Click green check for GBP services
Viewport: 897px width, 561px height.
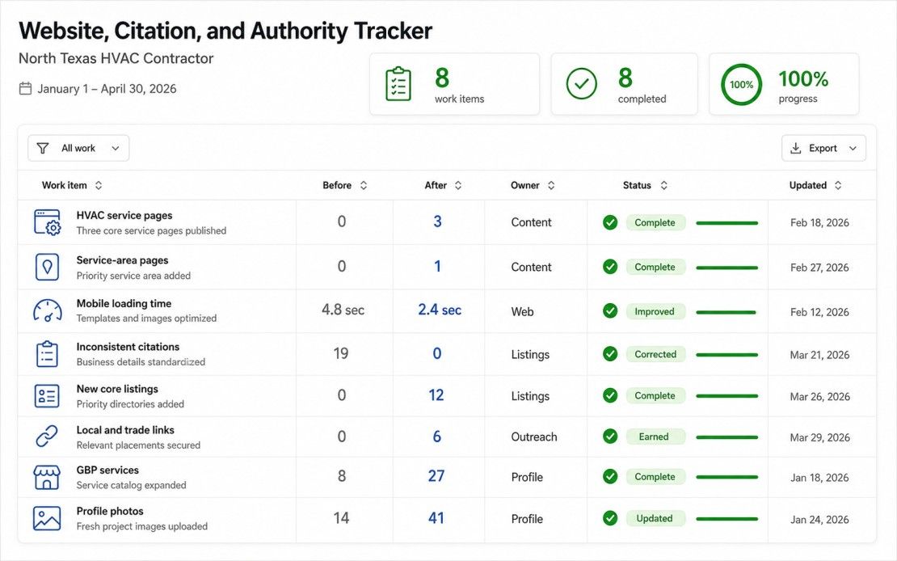pyautogui.click(x=610, y=476)
